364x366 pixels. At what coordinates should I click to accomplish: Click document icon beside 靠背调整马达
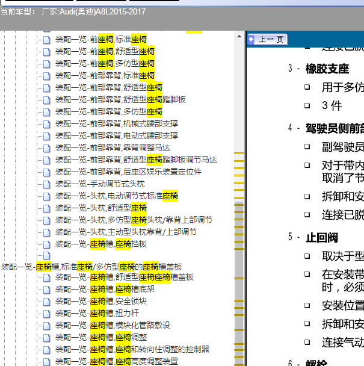click(x=47, y=149)
